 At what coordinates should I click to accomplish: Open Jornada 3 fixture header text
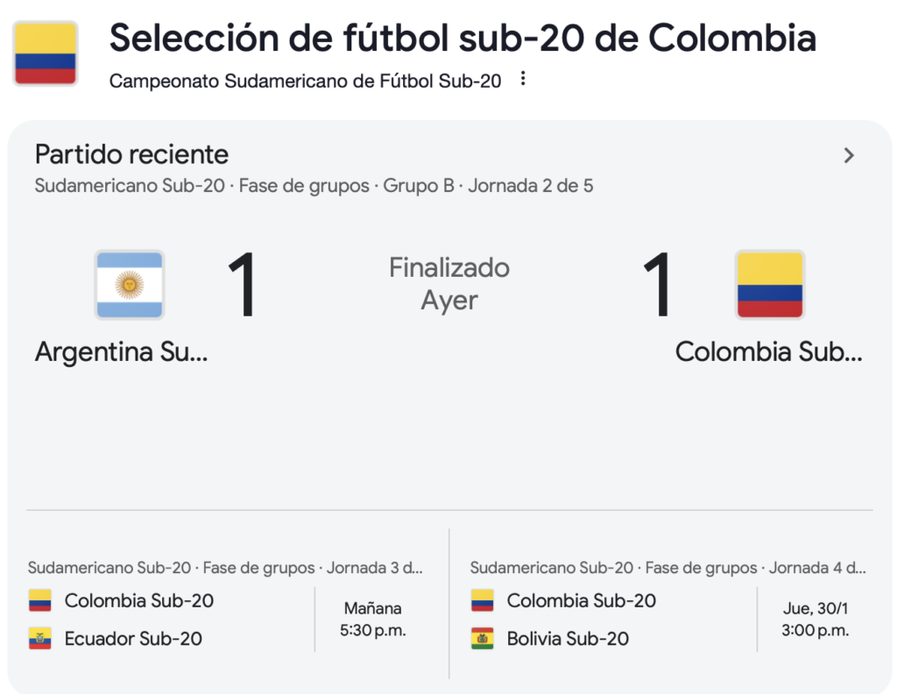pos(225,568)
